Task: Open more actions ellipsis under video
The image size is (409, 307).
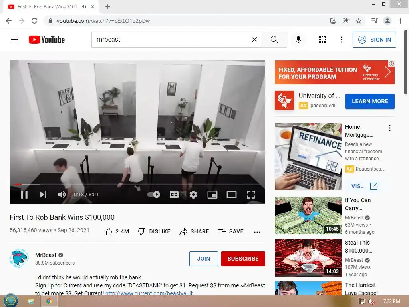Action: [257, 232]
